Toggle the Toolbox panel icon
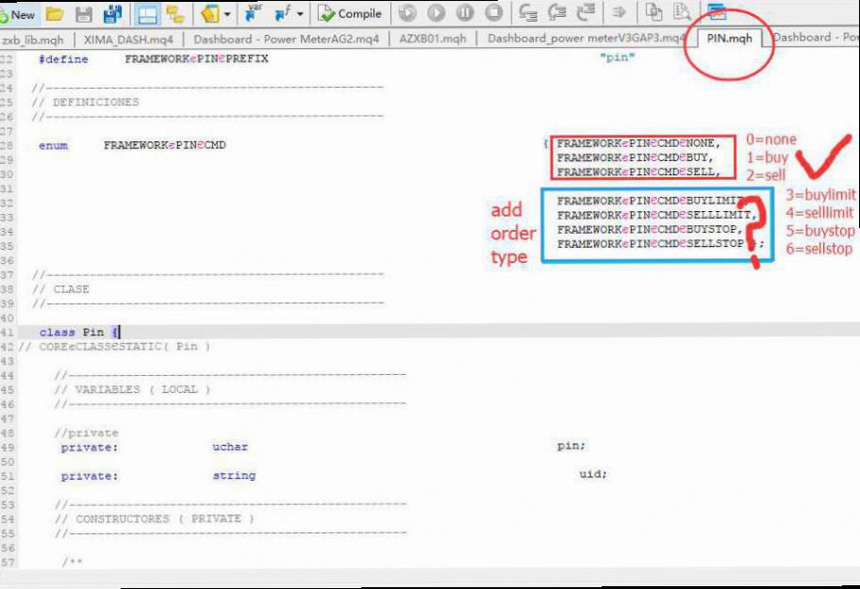 coord(174,14)
